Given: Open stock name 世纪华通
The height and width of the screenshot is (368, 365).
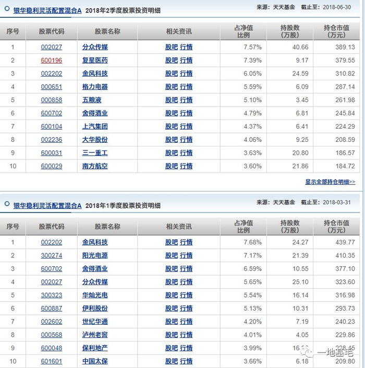Looking at the screenshot, I should pyautogui.click(x=95, y=322).
